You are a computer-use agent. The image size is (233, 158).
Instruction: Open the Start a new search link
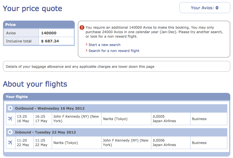[x=104, y=45]
